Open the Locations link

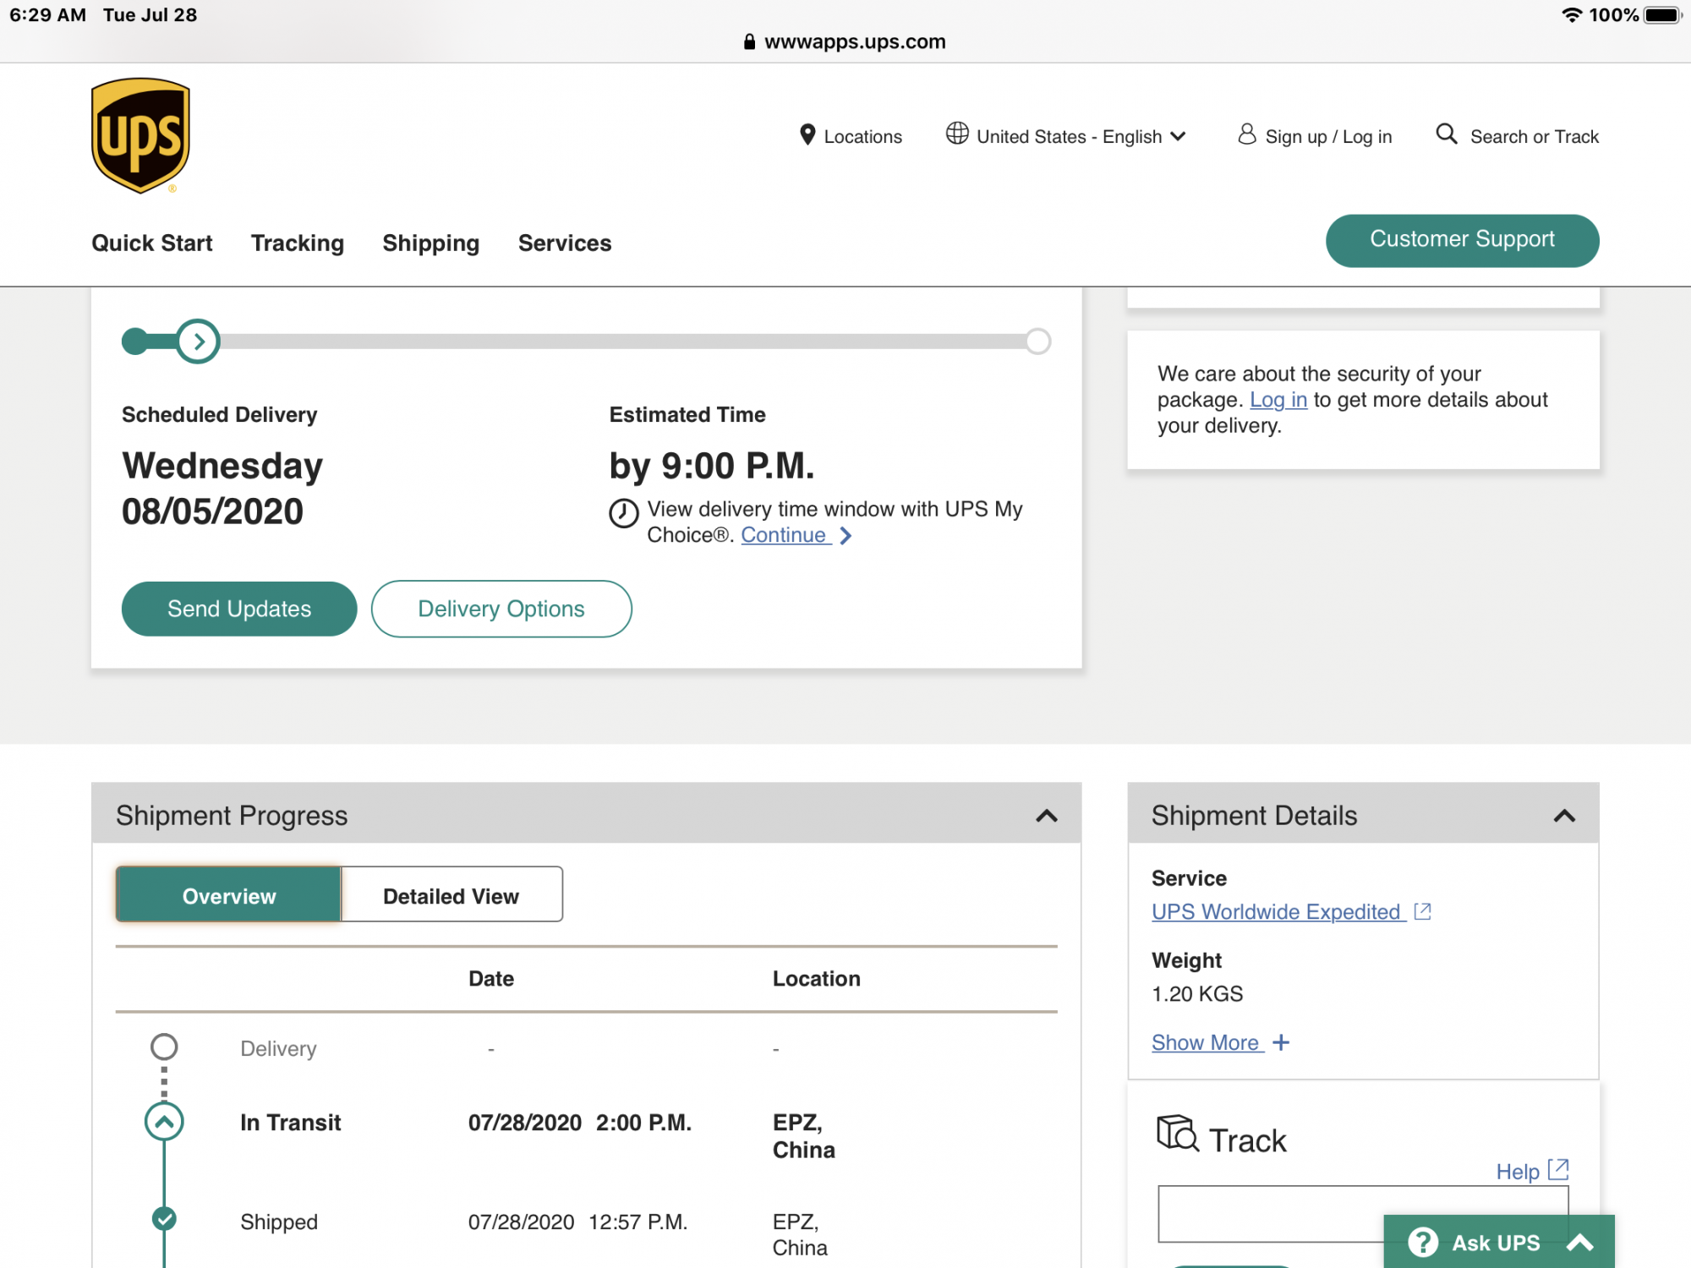point(863,136)
